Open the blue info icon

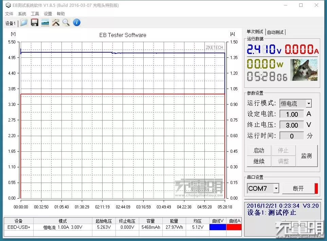click(x=77, y=22)
